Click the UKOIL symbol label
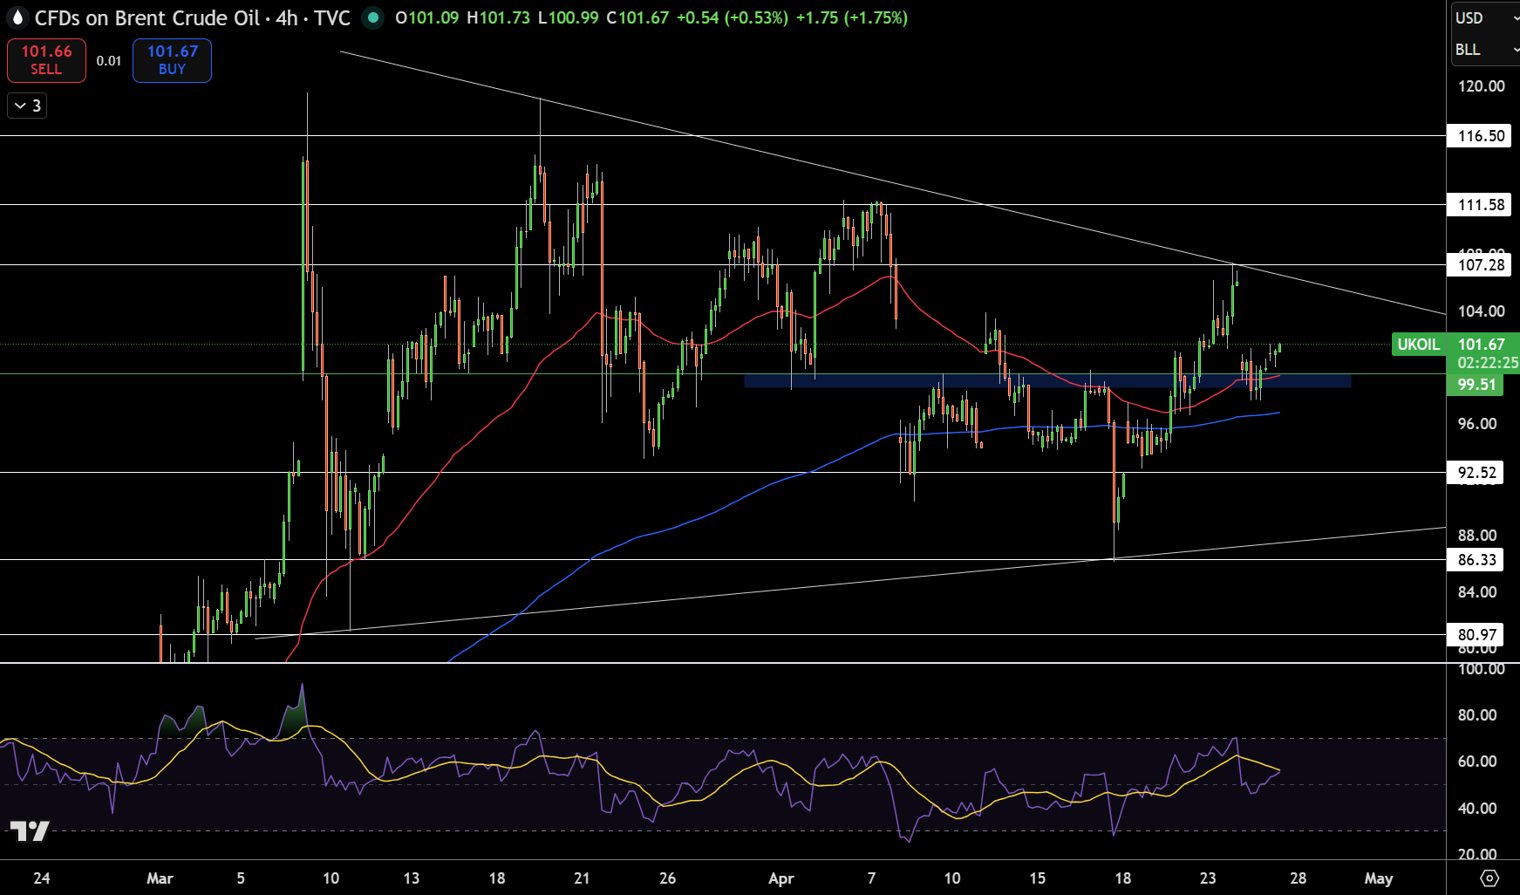The height and width of the screenshot is (895, 1520). 1418,345
